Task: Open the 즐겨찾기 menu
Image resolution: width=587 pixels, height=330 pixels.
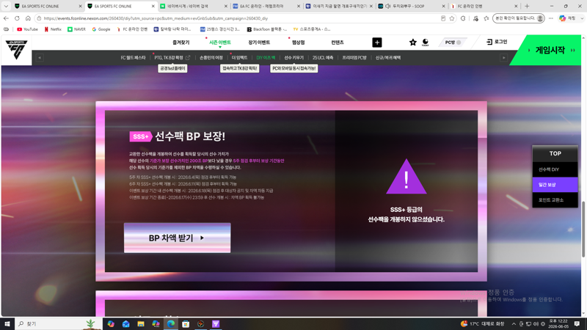Action: point(181,43)
